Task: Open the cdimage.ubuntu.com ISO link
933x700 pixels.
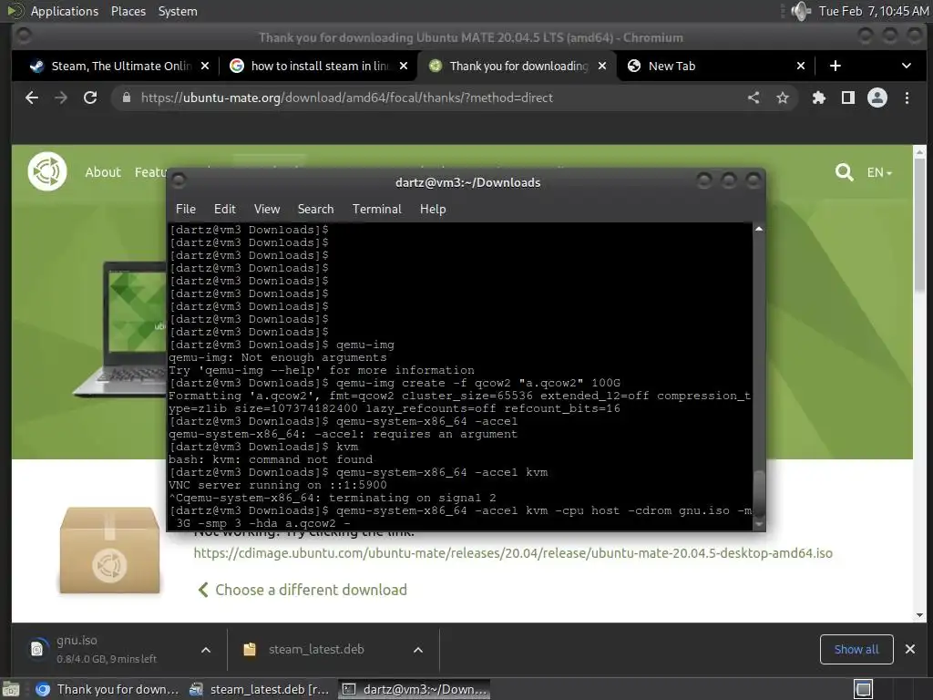Action: click(513, 553)
